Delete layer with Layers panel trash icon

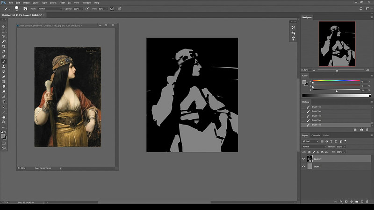367,202
